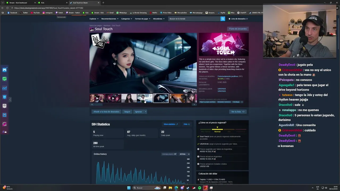Open the Lista de deseados star link
This screenshot has height=191, width=340.
coord(238,19)
